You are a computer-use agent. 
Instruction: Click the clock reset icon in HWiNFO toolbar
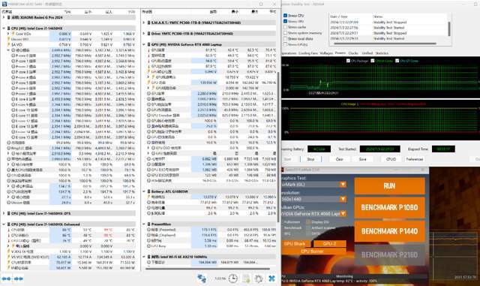click(233, 278)
